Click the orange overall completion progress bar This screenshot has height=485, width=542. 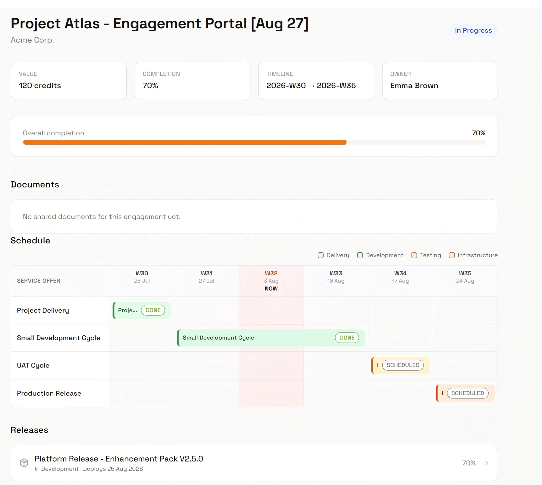click(x=185, y=142)
